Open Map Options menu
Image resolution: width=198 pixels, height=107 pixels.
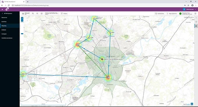click(172, 14)
